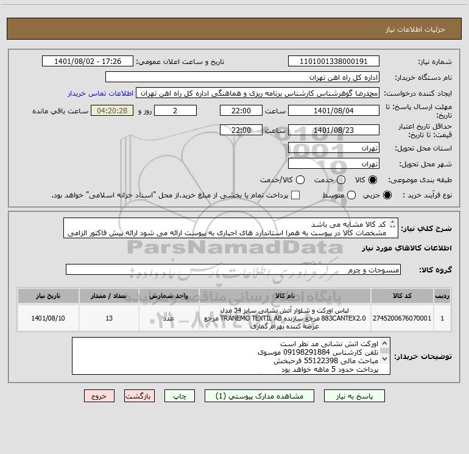Click the کد کالا column header
Screen dimensions: 469x454
402,296
